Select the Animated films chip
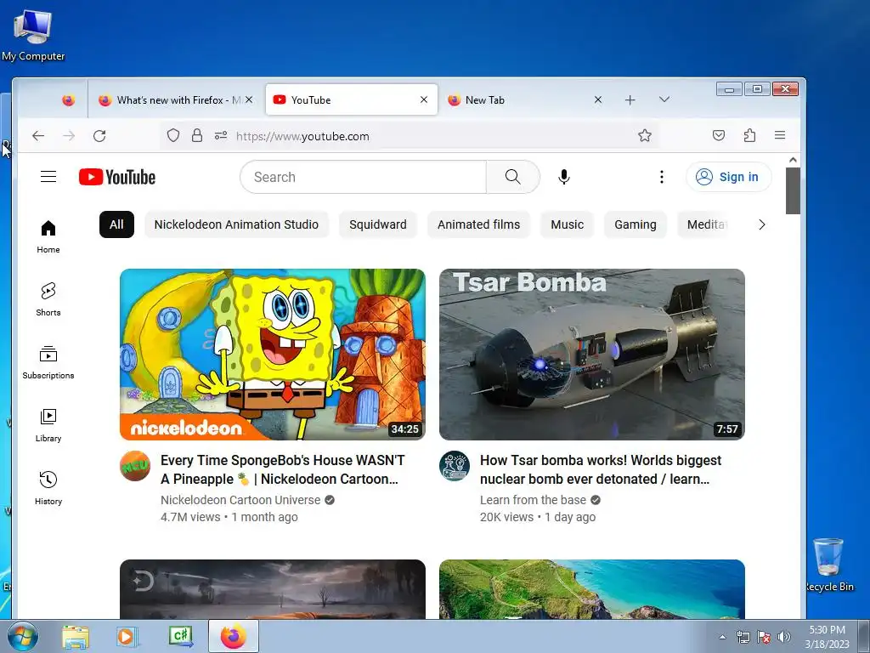The width and height of the screenshot is (870, 653). tap(479, 224)
